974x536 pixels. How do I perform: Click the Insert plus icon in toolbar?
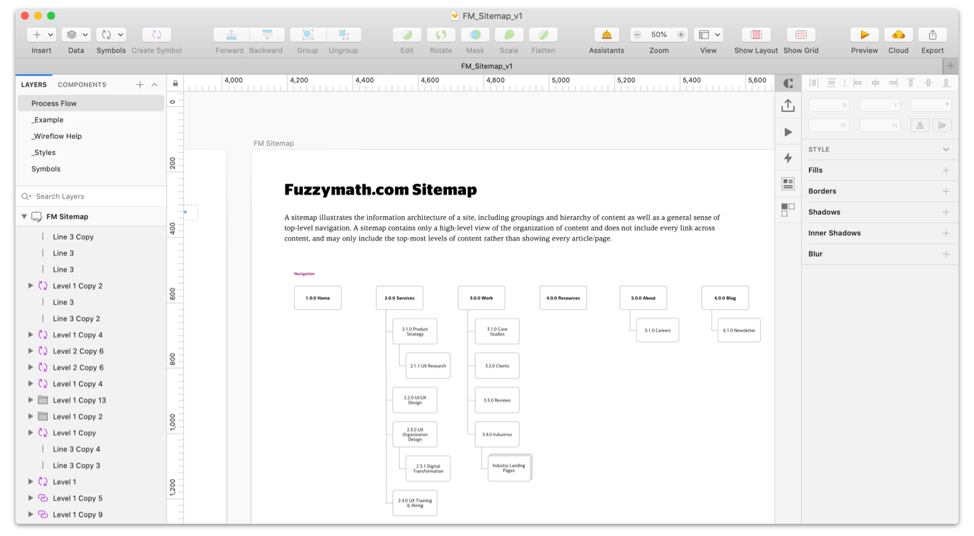[37, 34]
